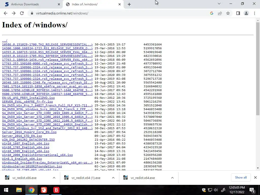
Task: Click Server_2016_HyperV_Core_EN.iso link
Action: (x=29, y=132)
